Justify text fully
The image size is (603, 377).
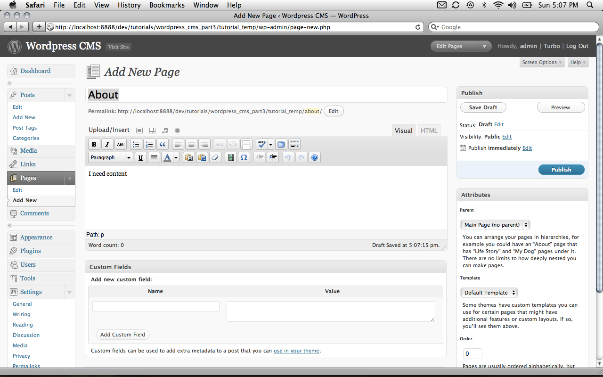point(154,157)
